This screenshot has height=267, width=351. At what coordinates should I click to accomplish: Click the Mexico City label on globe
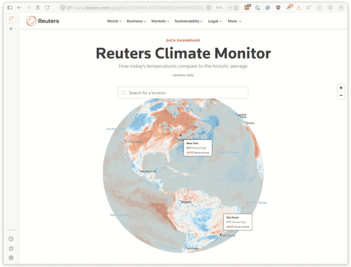149,171
